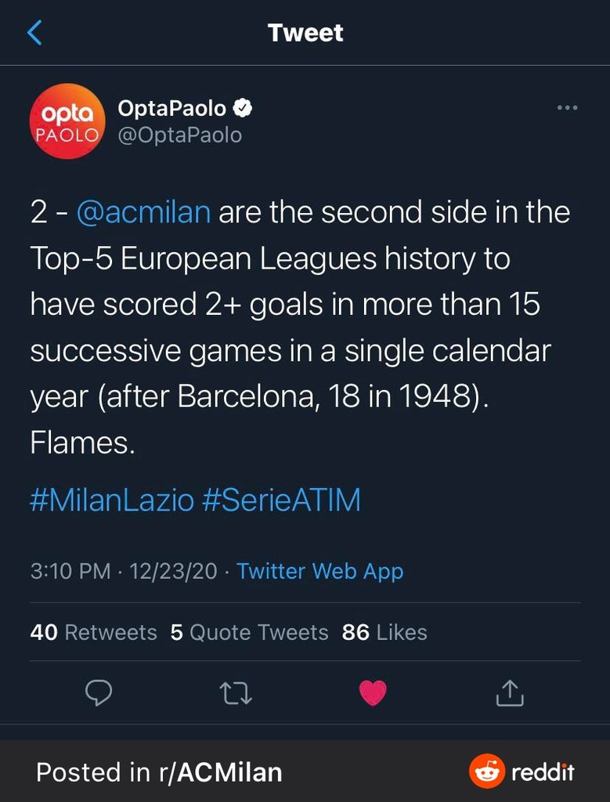Image resolution: width=610 pixels, height=802 pixels.
Task: Tap the reddit logo icon
Action: click(487, 772)
